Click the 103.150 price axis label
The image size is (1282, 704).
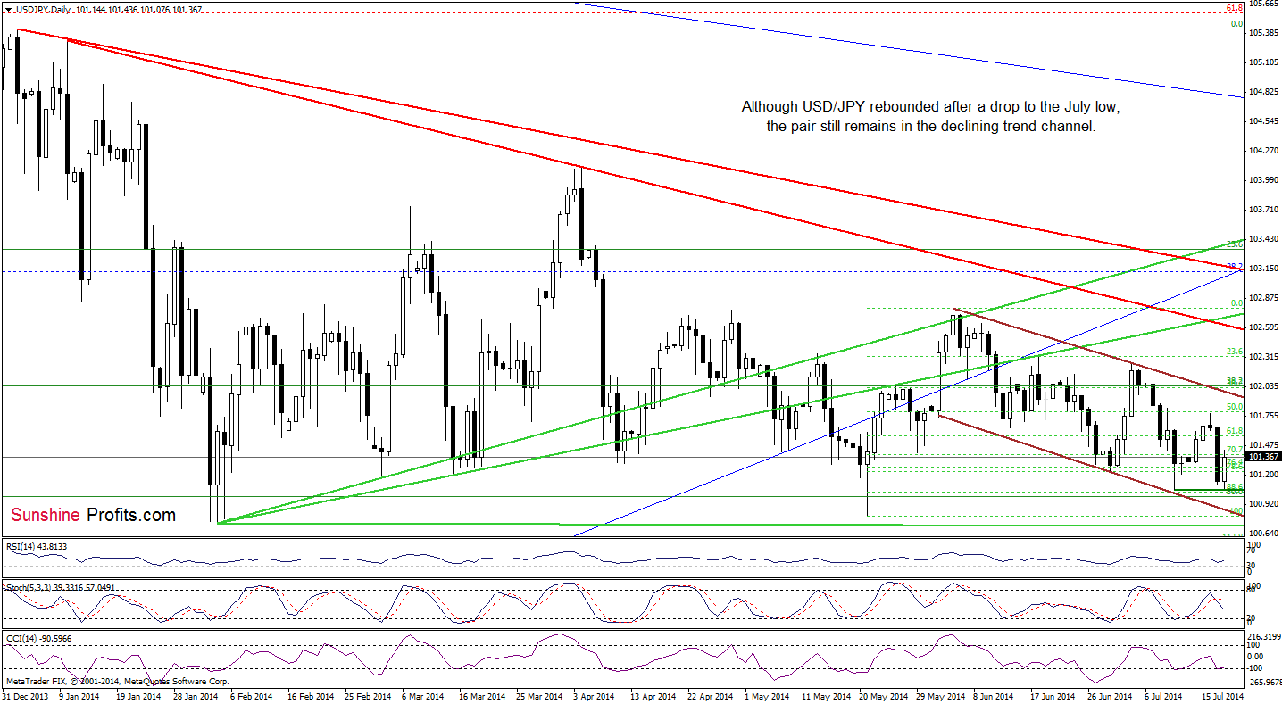tap(1262, 269)
